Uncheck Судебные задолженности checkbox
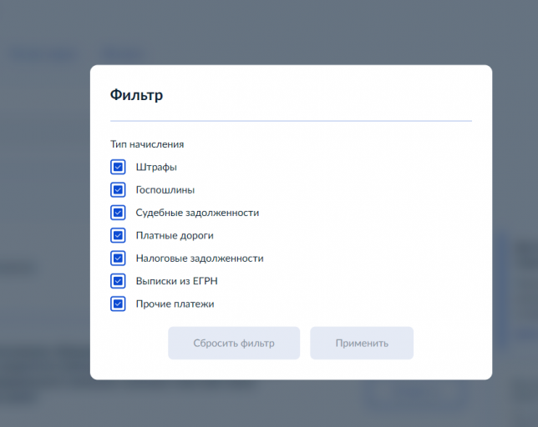Image resolution: width=538 pixels, height=427 pixels. click(x=118, y=213)
